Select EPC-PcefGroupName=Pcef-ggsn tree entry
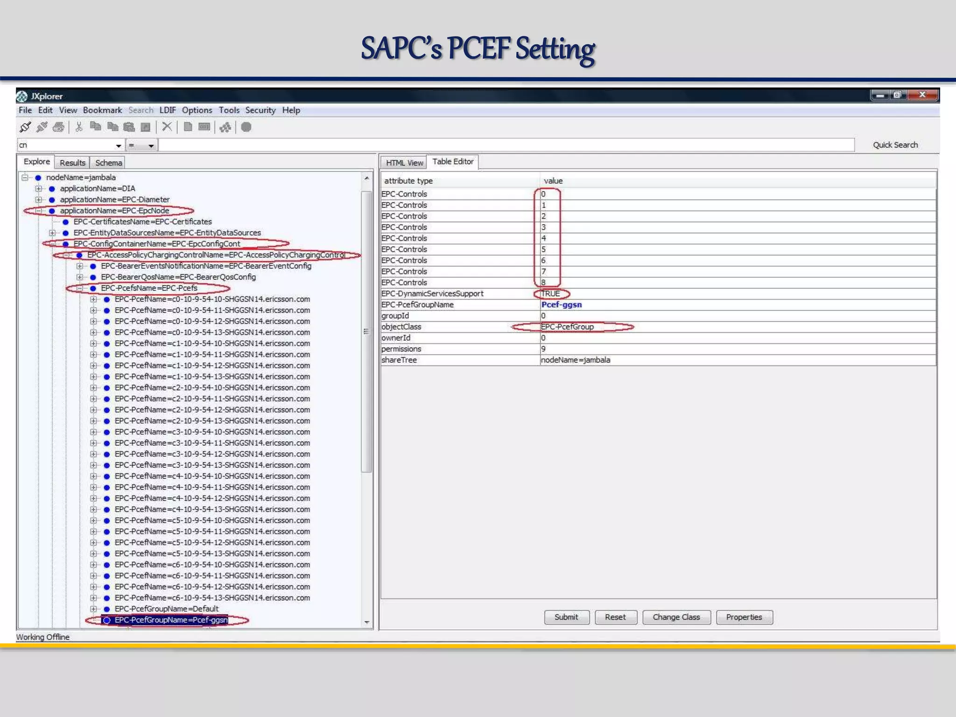Viewport: 956px width, 717px height. click(171, 620)
